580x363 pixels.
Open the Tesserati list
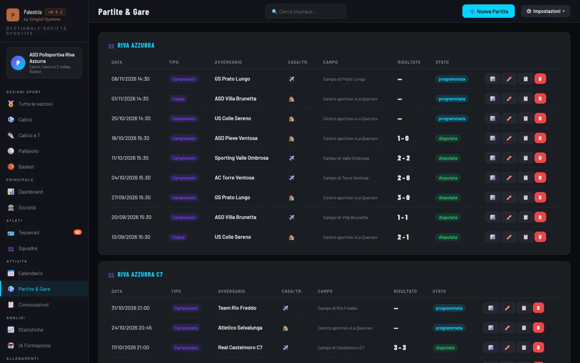(44, 232)
